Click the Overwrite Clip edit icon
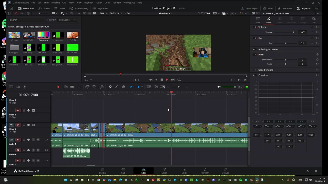The height and width of the screenshot is (184, 328). pos(94,87)
